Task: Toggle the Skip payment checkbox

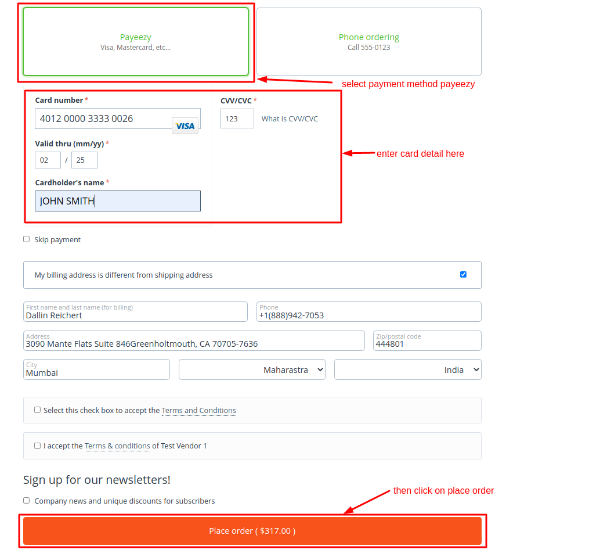Action: 26,239
